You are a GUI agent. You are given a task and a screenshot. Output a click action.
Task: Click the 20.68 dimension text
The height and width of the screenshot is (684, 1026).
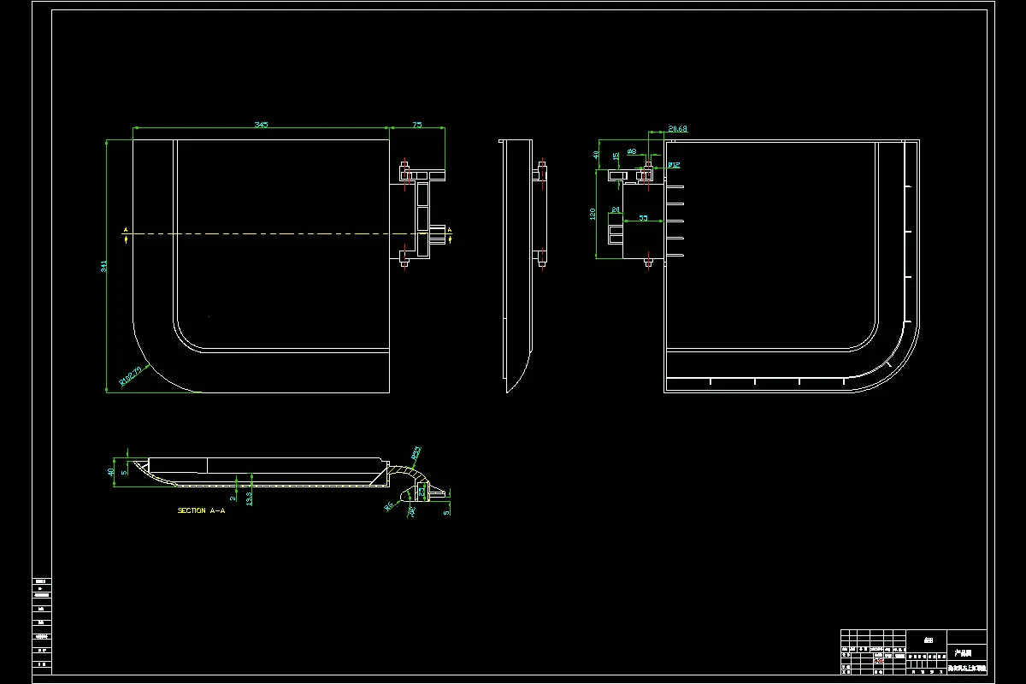[677, 129]
